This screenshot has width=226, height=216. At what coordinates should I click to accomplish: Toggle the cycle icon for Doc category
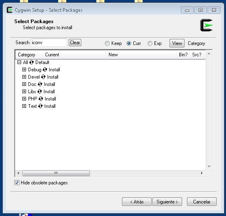40,84
